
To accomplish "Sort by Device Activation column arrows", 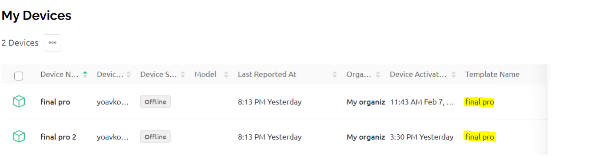I will pos(453,75).
